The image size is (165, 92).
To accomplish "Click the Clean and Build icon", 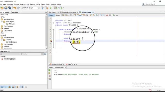I will click(46, 8).
